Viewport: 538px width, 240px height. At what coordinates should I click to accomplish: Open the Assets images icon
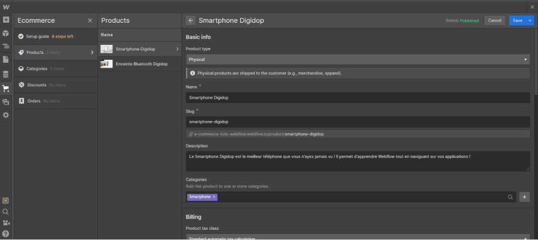[6, 102]
